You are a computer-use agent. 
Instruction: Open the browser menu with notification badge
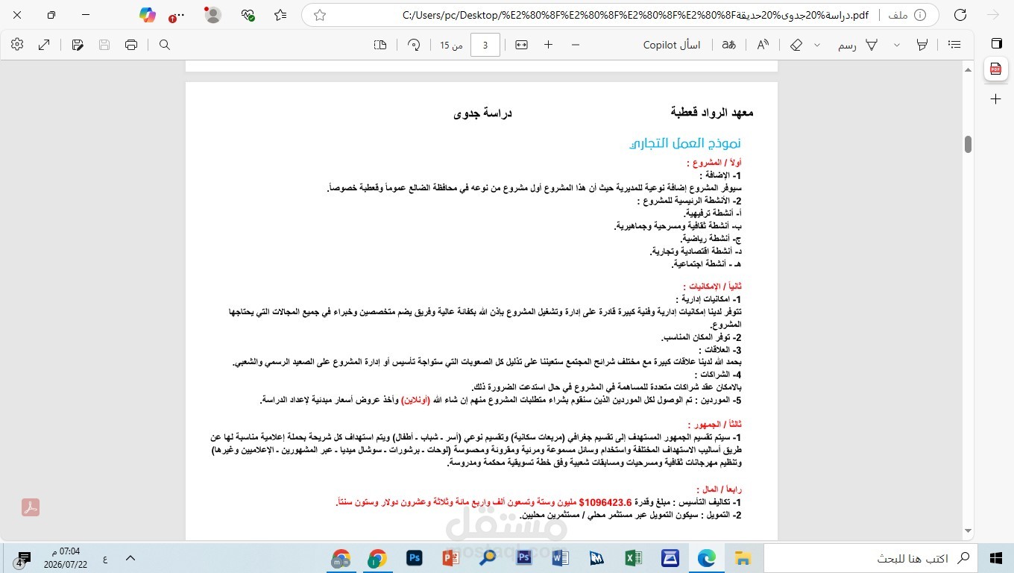177,16
